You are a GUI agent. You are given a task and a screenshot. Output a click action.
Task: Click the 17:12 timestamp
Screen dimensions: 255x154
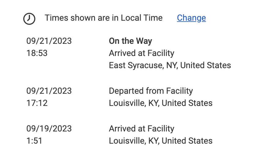coord(37,103)
